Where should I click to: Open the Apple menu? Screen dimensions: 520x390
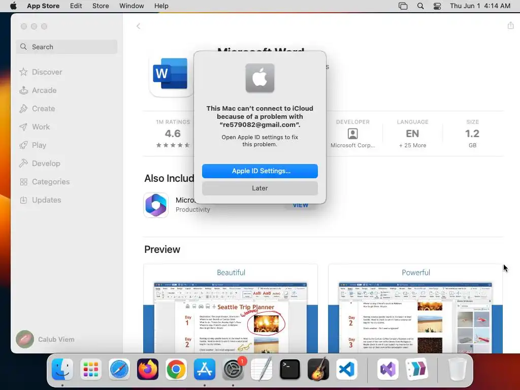click(x=13, y=6)
